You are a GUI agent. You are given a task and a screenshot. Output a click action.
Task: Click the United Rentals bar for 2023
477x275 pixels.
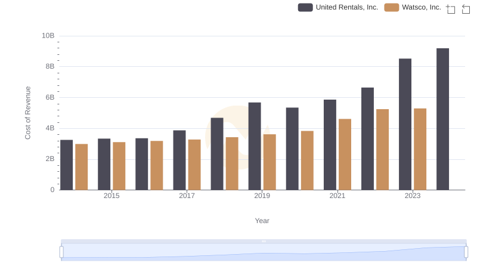tap(405, 124)
